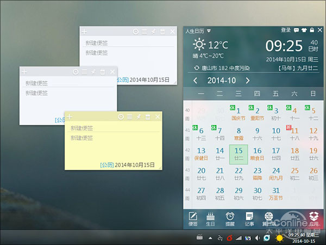This screenshot has height=245, width=326.
Task: Pin the upper white sticky note
Action: pyautogui.click(x=153, y=32)
